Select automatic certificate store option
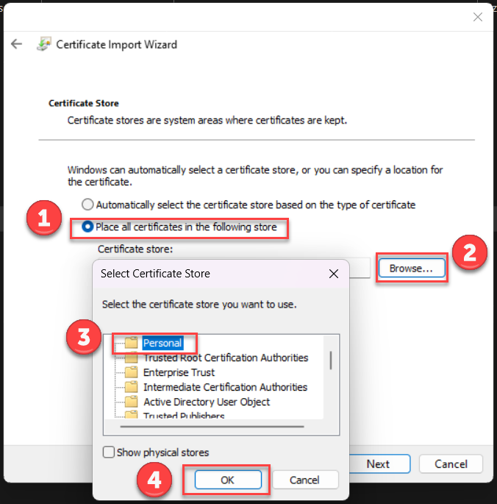497x504 pixels. click(88, 205)
